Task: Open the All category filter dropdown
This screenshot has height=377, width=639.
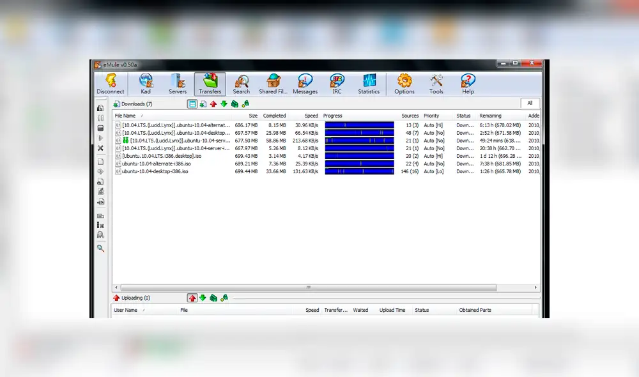Action: pos(530,103)
